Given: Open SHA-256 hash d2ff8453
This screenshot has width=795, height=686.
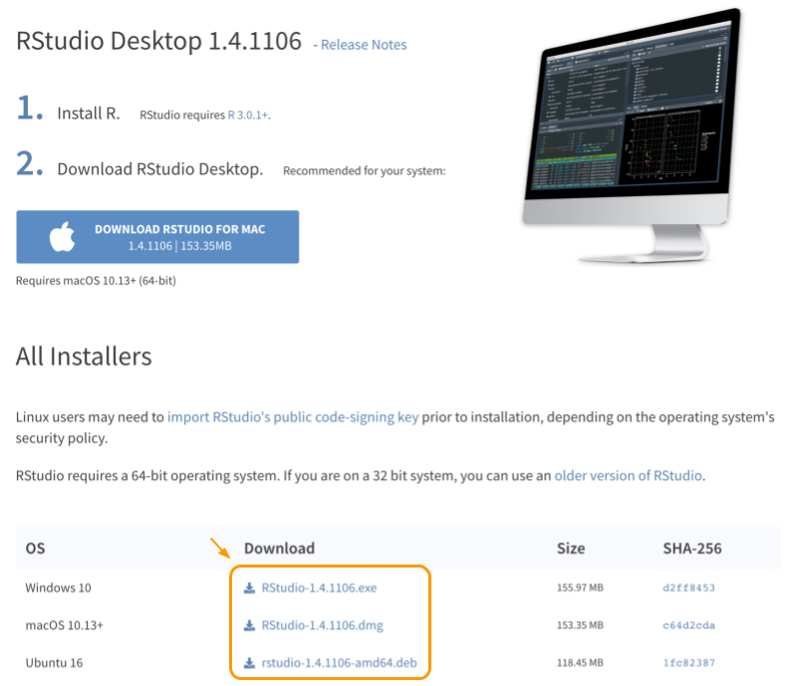Looking at the screenshot, I should (688, 587).
